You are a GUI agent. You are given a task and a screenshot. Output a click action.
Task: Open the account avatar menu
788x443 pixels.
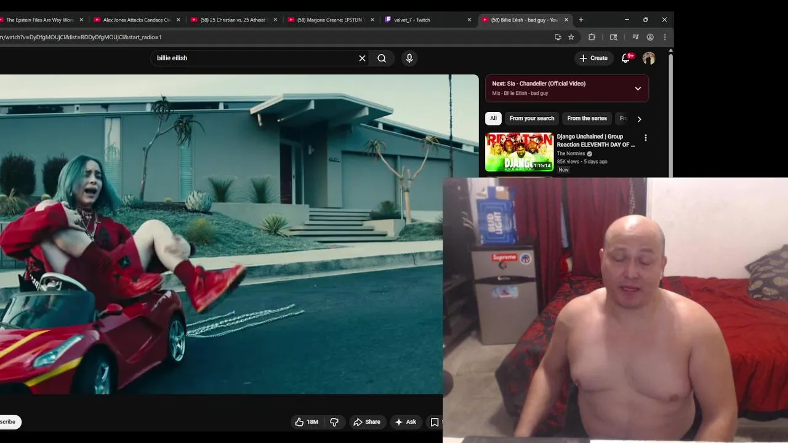coord(649,58)
